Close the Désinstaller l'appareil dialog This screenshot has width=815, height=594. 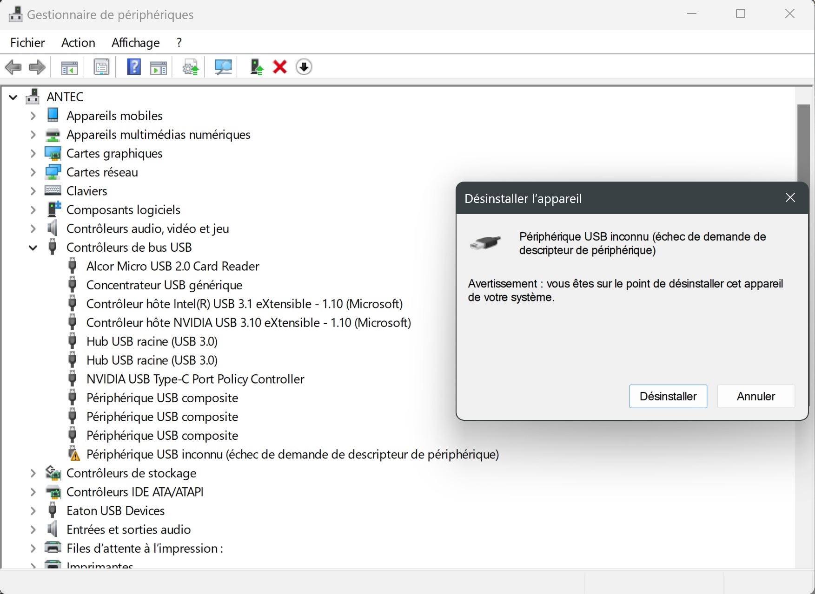coord(790,198)
